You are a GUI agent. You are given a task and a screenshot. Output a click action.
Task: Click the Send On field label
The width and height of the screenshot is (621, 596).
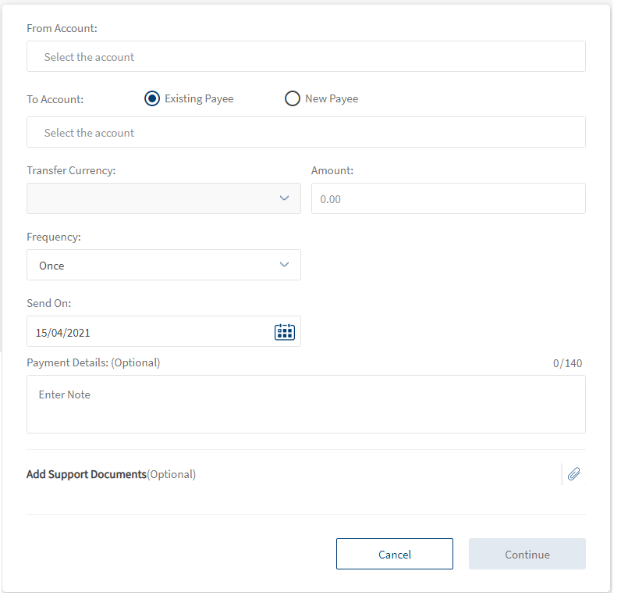48,303
